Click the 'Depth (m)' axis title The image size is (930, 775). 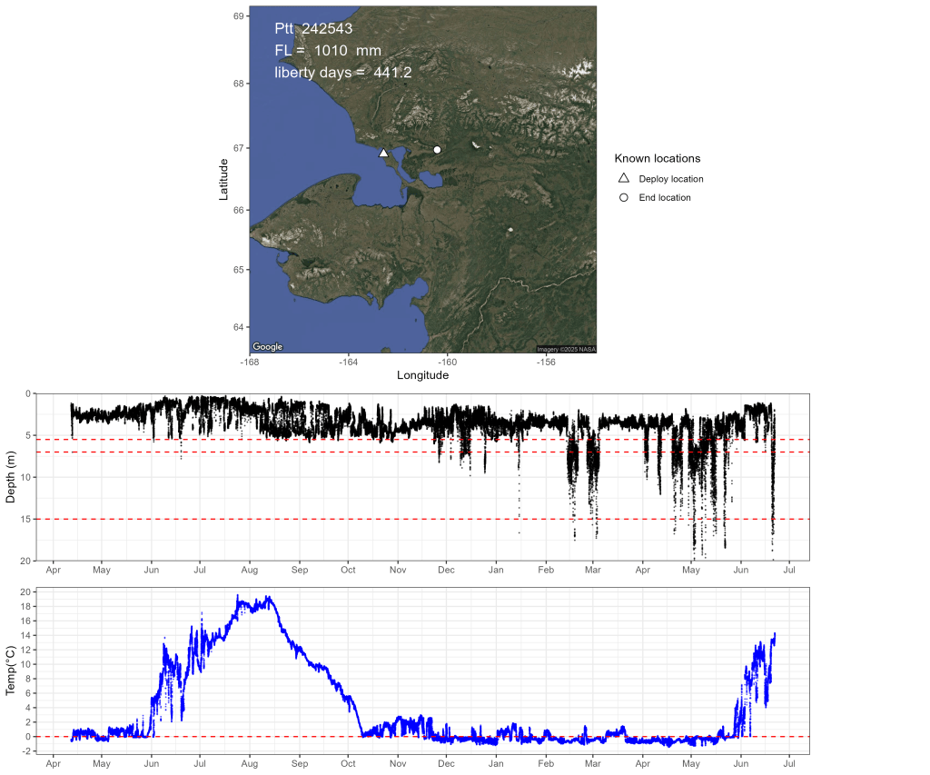(x=11, y=477)
